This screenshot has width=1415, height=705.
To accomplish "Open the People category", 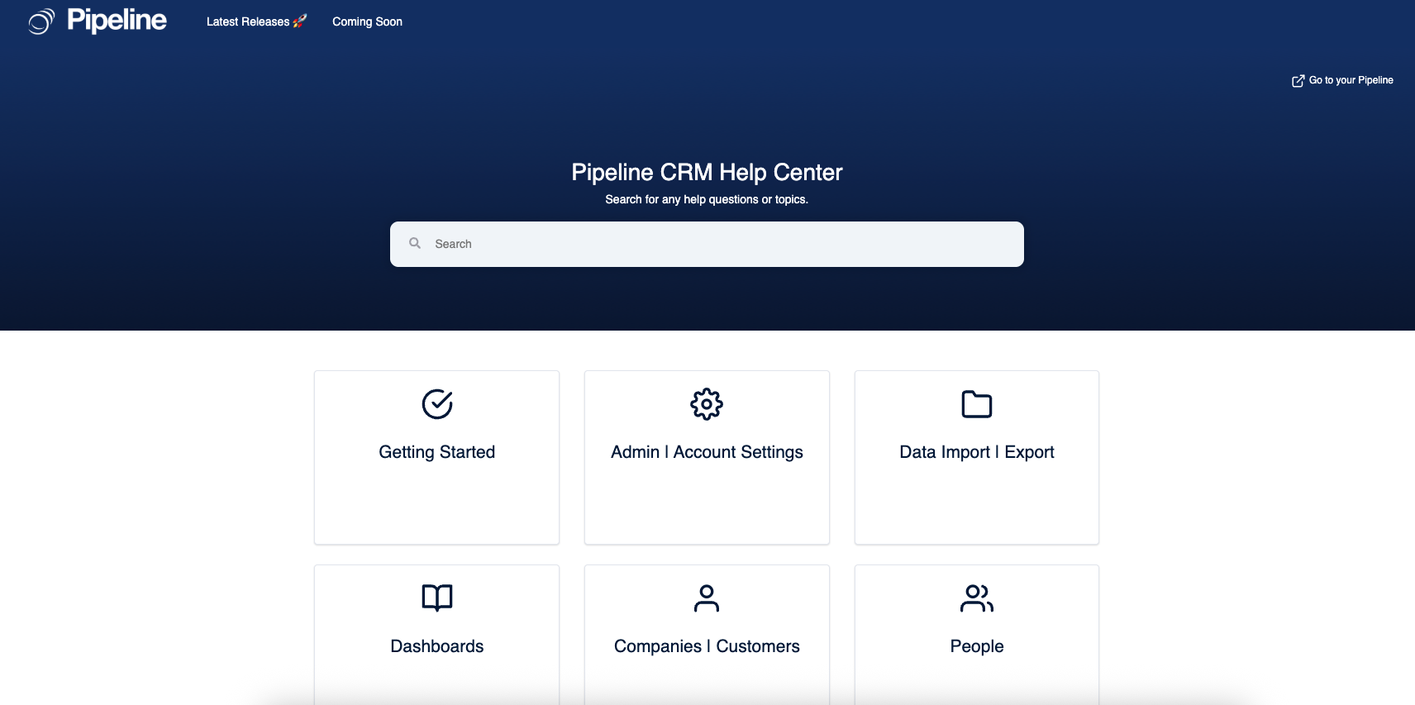I will [x=977, y=634].
